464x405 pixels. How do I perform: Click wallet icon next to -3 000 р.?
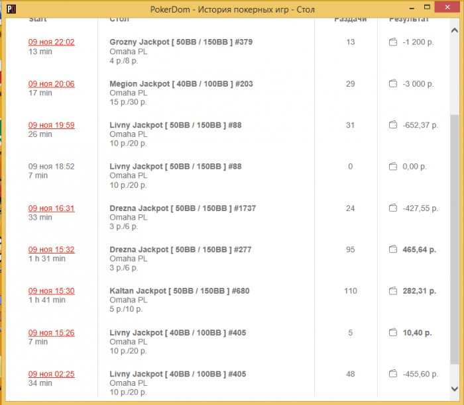(x=393, y=84)
